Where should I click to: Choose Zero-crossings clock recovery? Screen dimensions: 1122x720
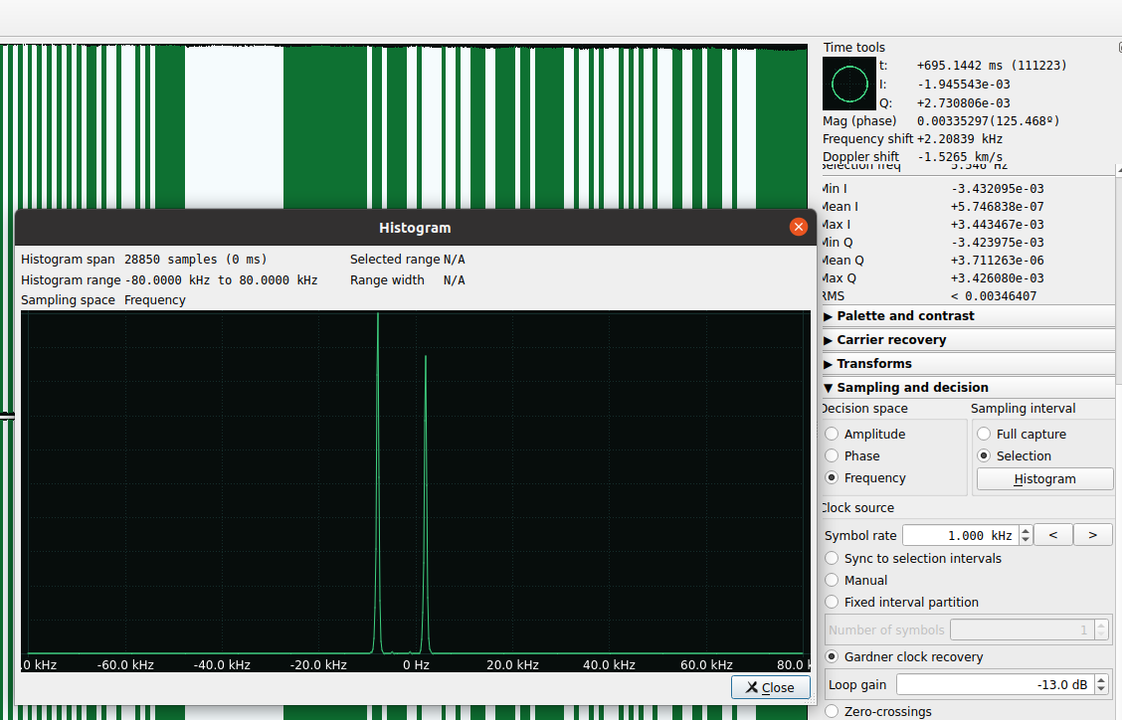(x=833, y=711)
